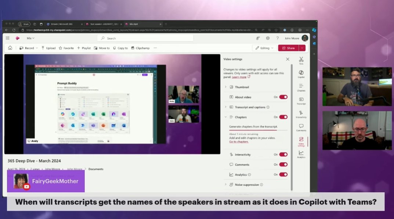Add page to favorites with star icon

[276, 30]
